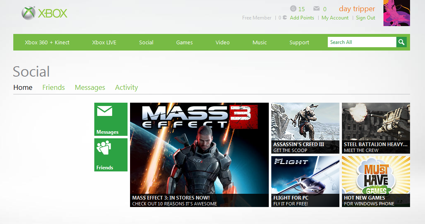Open the Assassin's Creed III tile

pos(305,128)
